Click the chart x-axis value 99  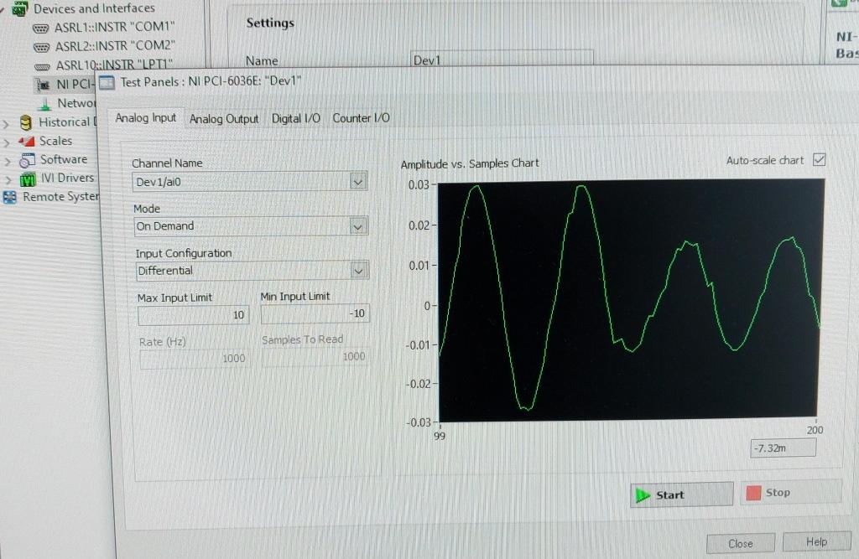coord(440,437)
